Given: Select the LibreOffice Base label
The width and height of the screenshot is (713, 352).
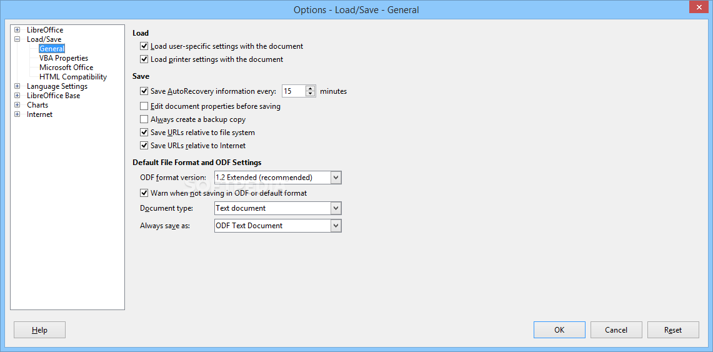Looking at the screenshot, I should pos(54,96).
